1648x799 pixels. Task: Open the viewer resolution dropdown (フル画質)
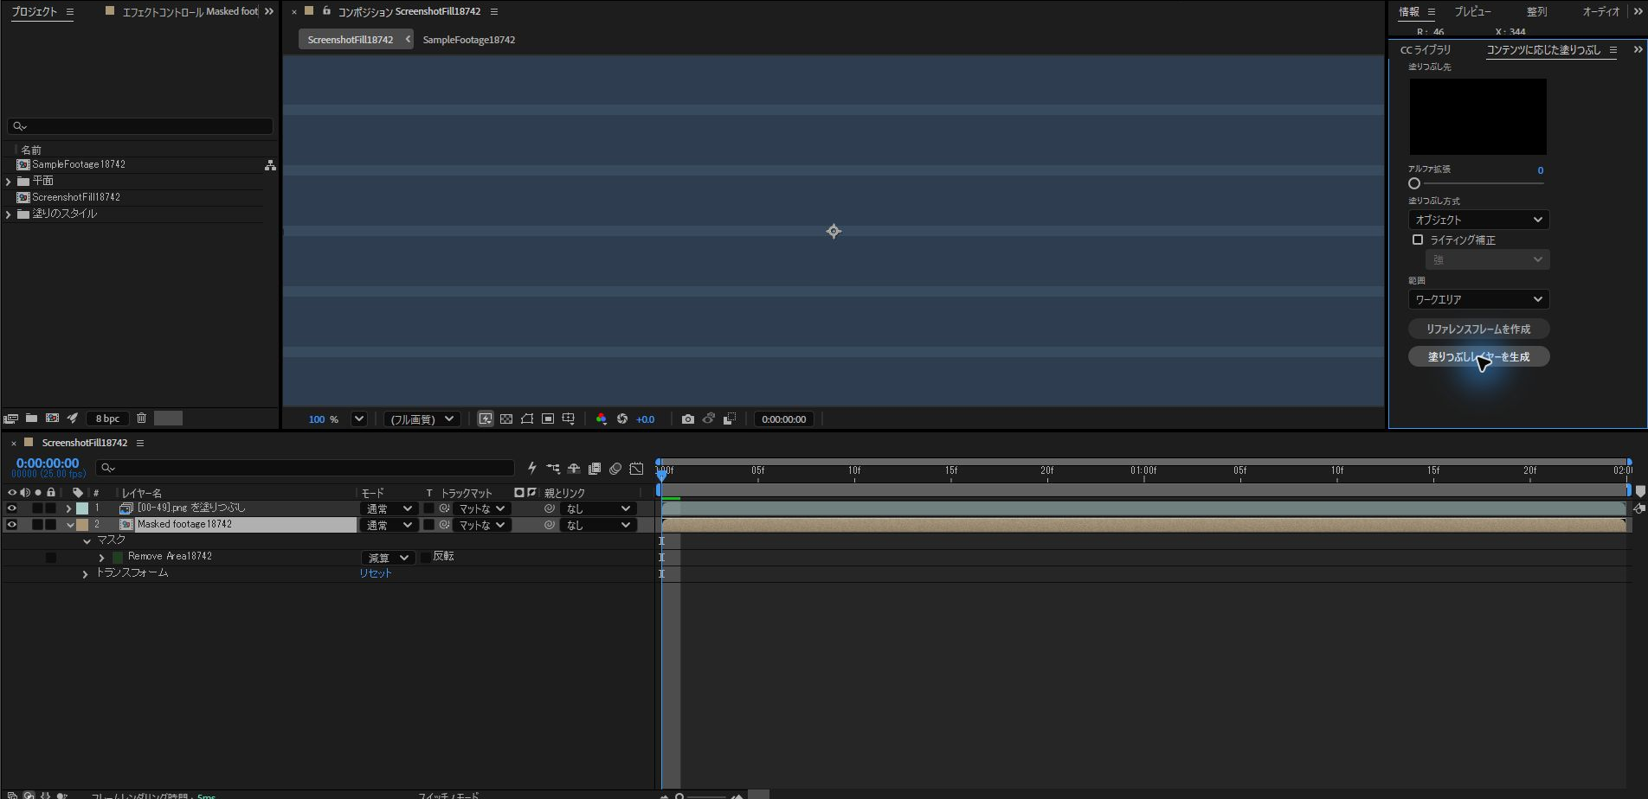(x=422, y=419)
